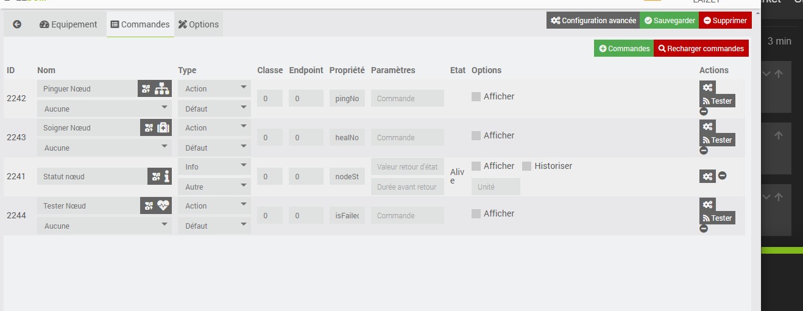The width and height of the screenshot is (803, 311).
Task: Expand the Aucune dropdown under Soigner Nœud
Action: (x=104, y=148)
